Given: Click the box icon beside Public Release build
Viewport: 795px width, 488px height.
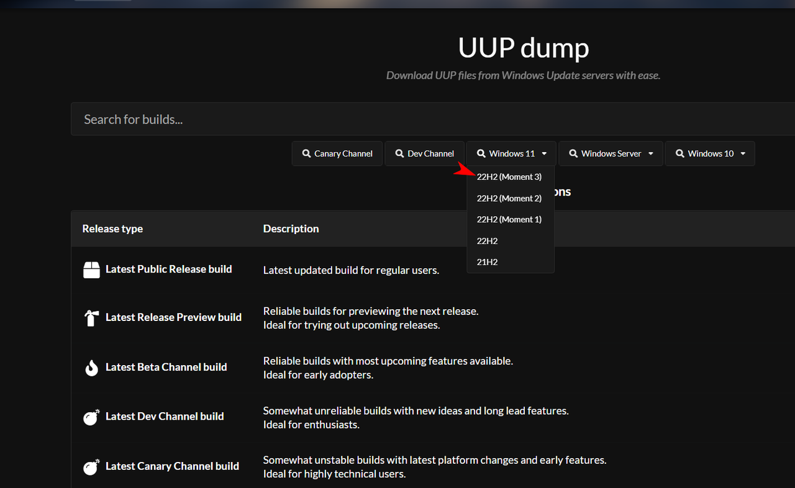Looking at the screenshot, I should pos(91,269).
